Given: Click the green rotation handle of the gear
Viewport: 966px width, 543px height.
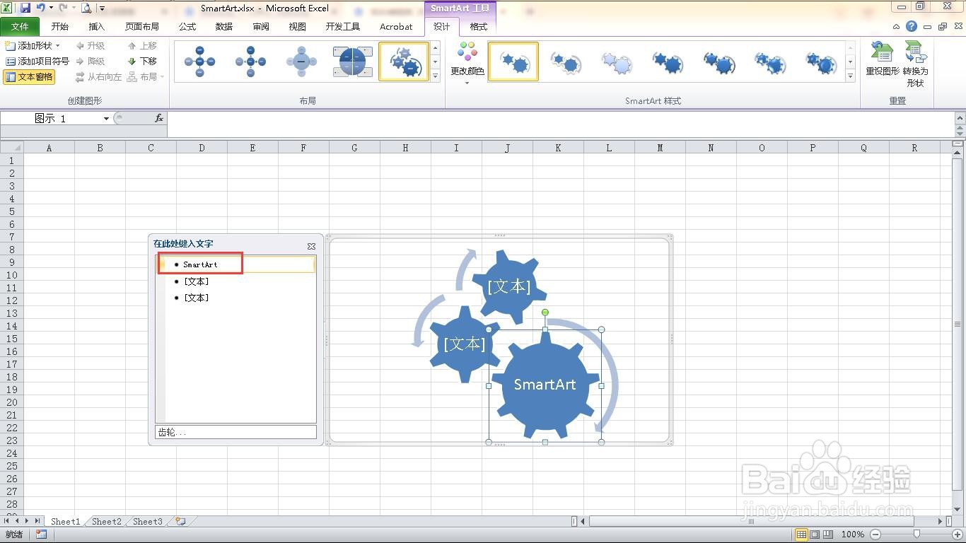Looking at the screenshot, I should click(x=545, y=313).
